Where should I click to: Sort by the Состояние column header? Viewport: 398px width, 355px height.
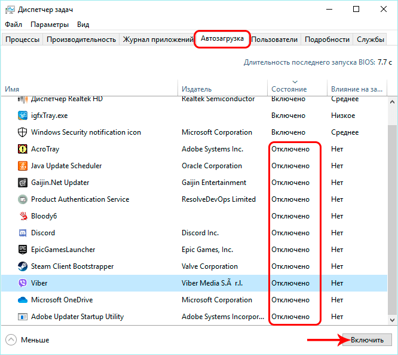click(x=297, y=89)
